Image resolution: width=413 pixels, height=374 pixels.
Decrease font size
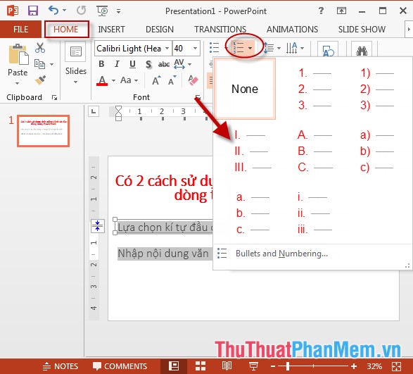click(172, 80)
